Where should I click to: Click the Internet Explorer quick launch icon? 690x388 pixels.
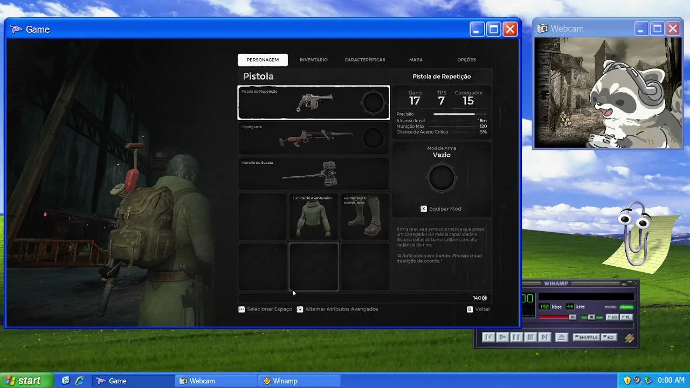80,380
